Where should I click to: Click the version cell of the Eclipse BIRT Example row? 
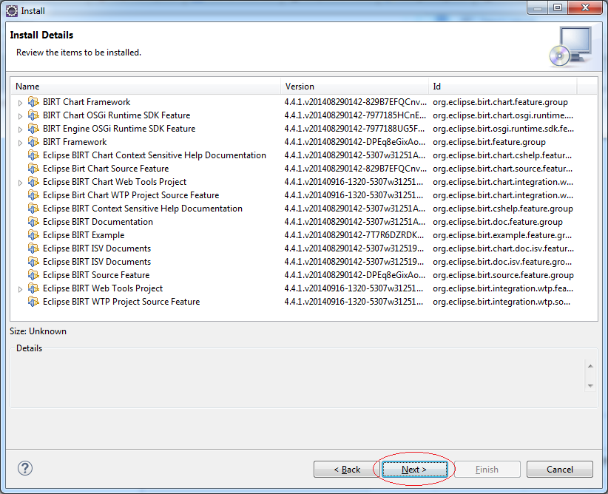click(354, 235)
